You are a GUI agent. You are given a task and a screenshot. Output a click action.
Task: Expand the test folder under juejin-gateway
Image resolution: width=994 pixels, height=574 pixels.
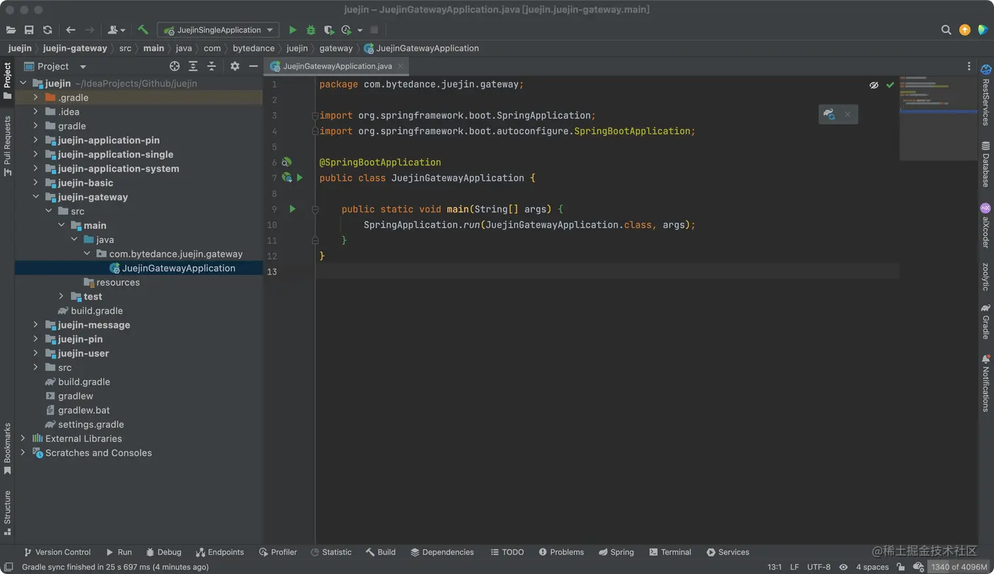pyautogui.click(x=62, y=297)
